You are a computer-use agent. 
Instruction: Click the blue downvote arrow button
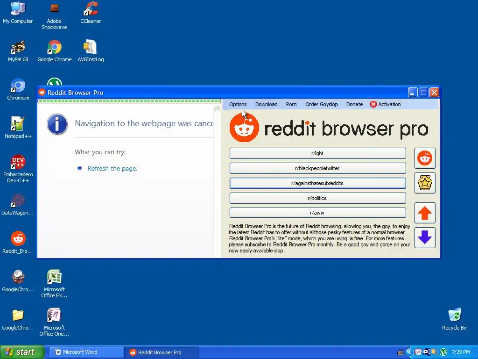pyautogui.click(x=425, y=237)
